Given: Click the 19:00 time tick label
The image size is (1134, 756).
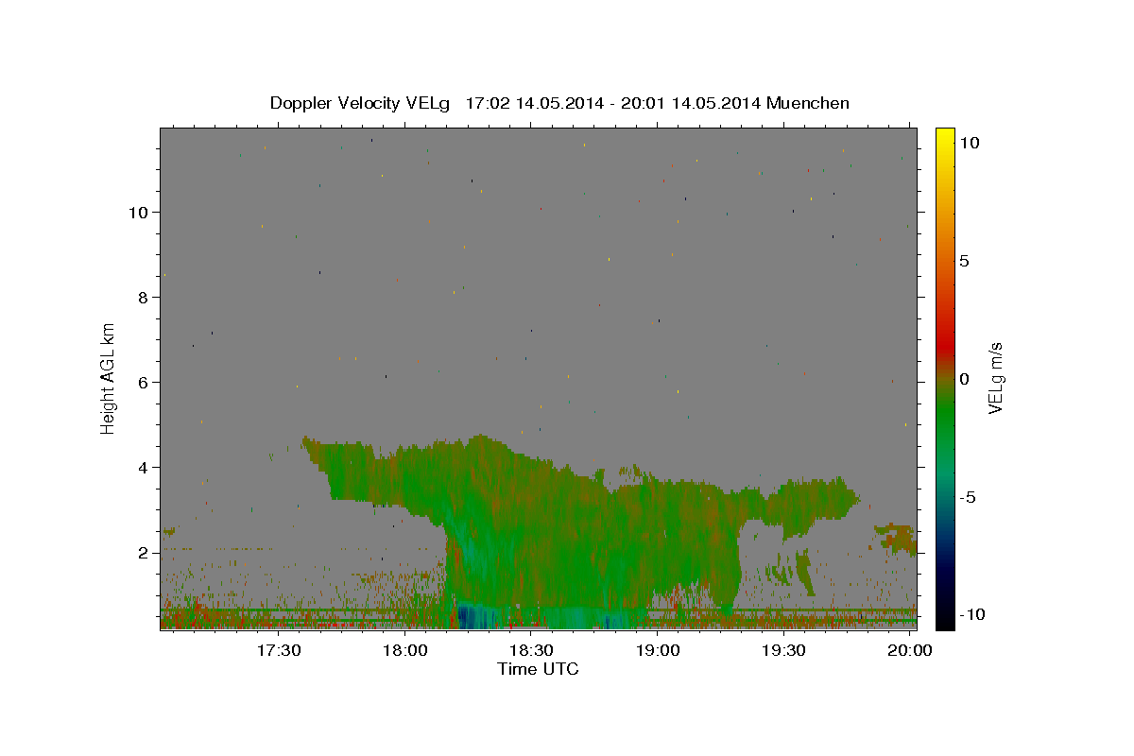Looking at the screenshot, I should click(x=658, y=651).
